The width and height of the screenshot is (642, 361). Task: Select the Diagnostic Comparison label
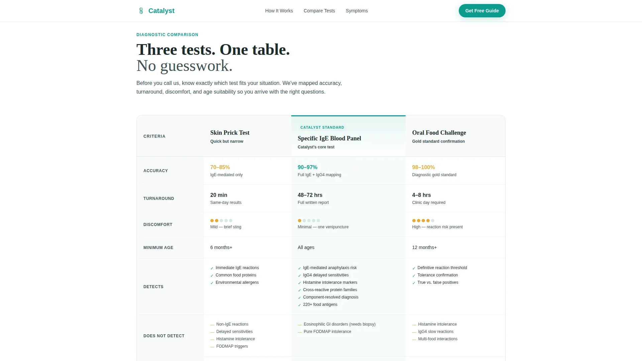(x=167, y=35)
